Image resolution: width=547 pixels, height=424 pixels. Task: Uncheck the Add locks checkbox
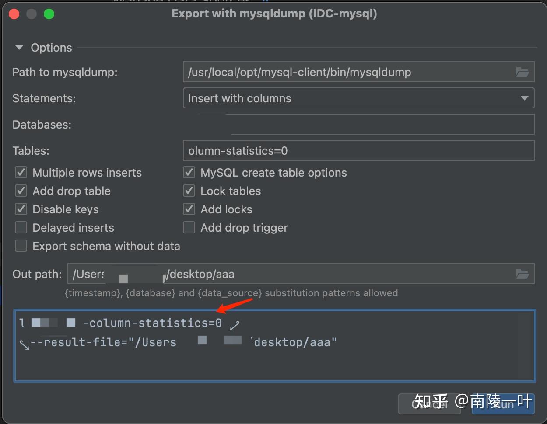(x=189, y=209)
